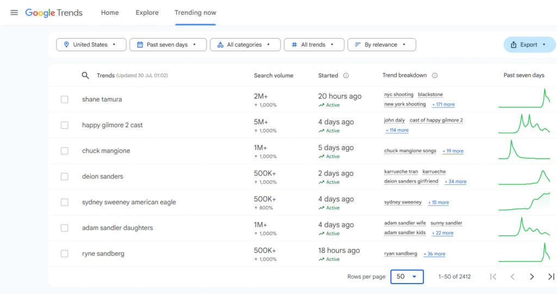Jump to the last page of results
This screenshot has height=294, width=557.
pyautogui.click(x=551, y=277)
